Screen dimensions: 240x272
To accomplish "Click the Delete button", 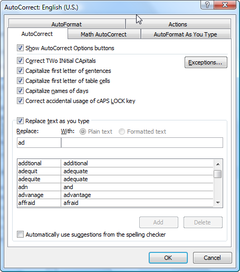I will tap(203, 222).
